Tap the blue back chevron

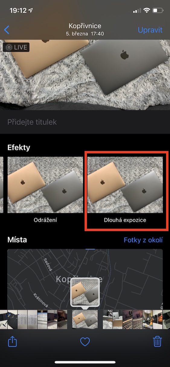point(7,30)
